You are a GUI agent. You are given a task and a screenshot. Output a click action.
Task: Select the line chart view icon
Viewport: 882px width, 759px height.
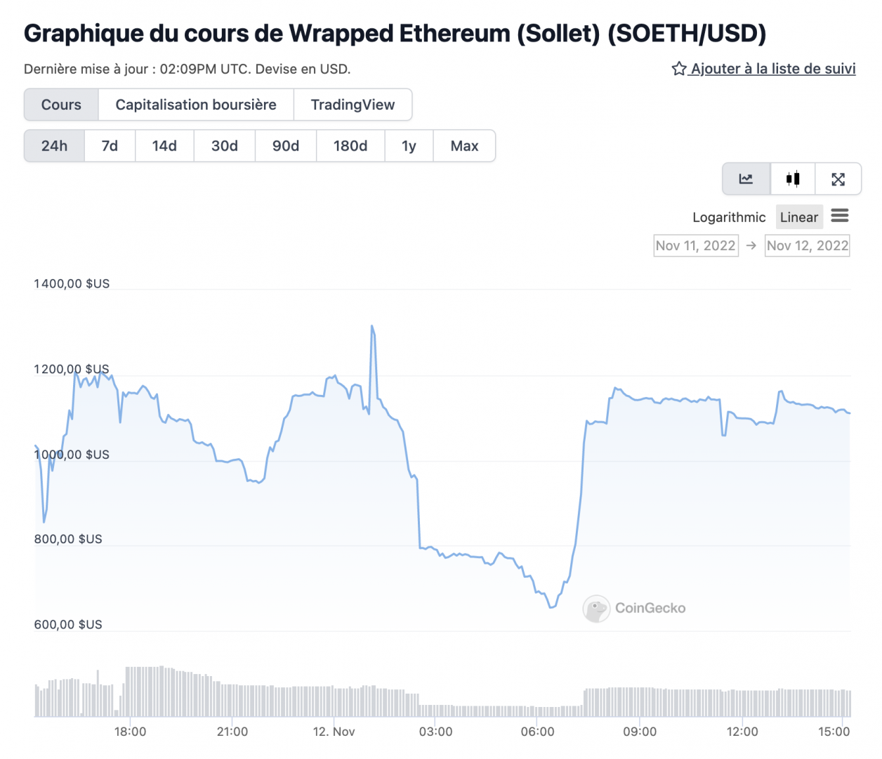tap(746, 179)
